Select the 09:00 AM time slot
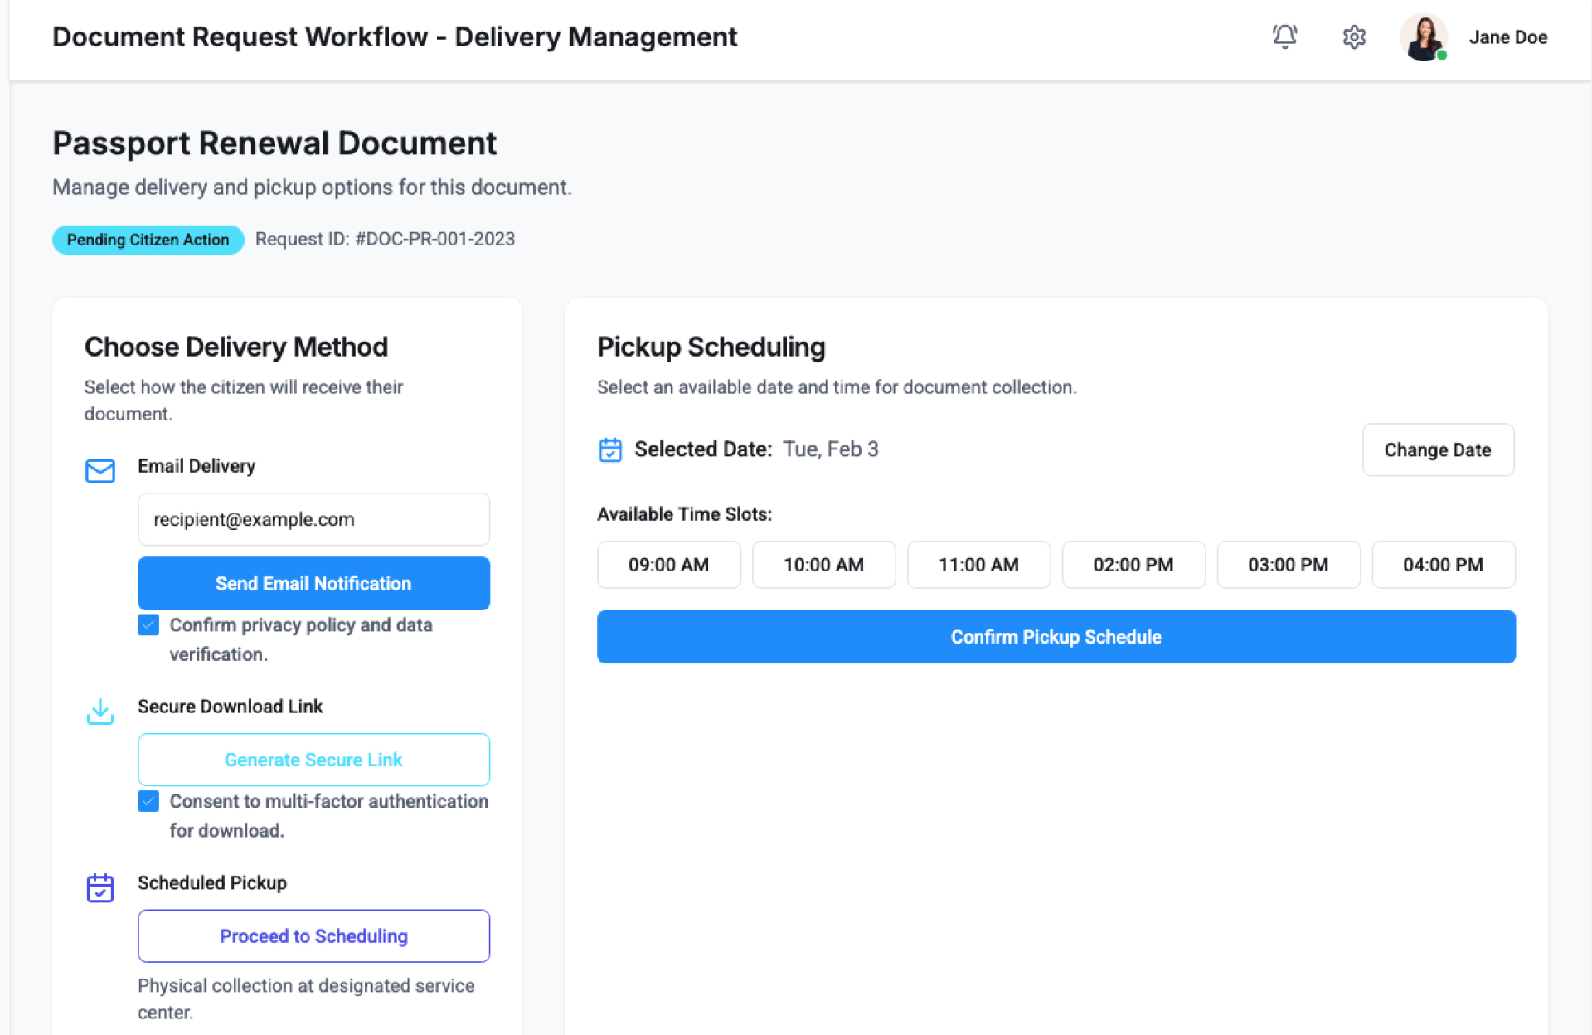1592x1035 pixels. pyautogui.click(x=668, y=565)
